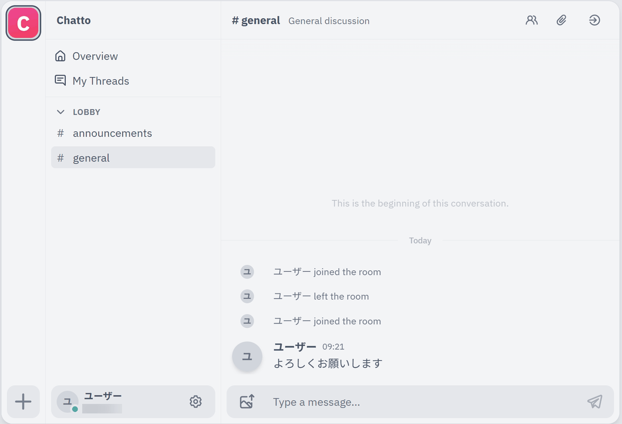Select the general channel in sidebar
The image size is (622, 424).
133,157
